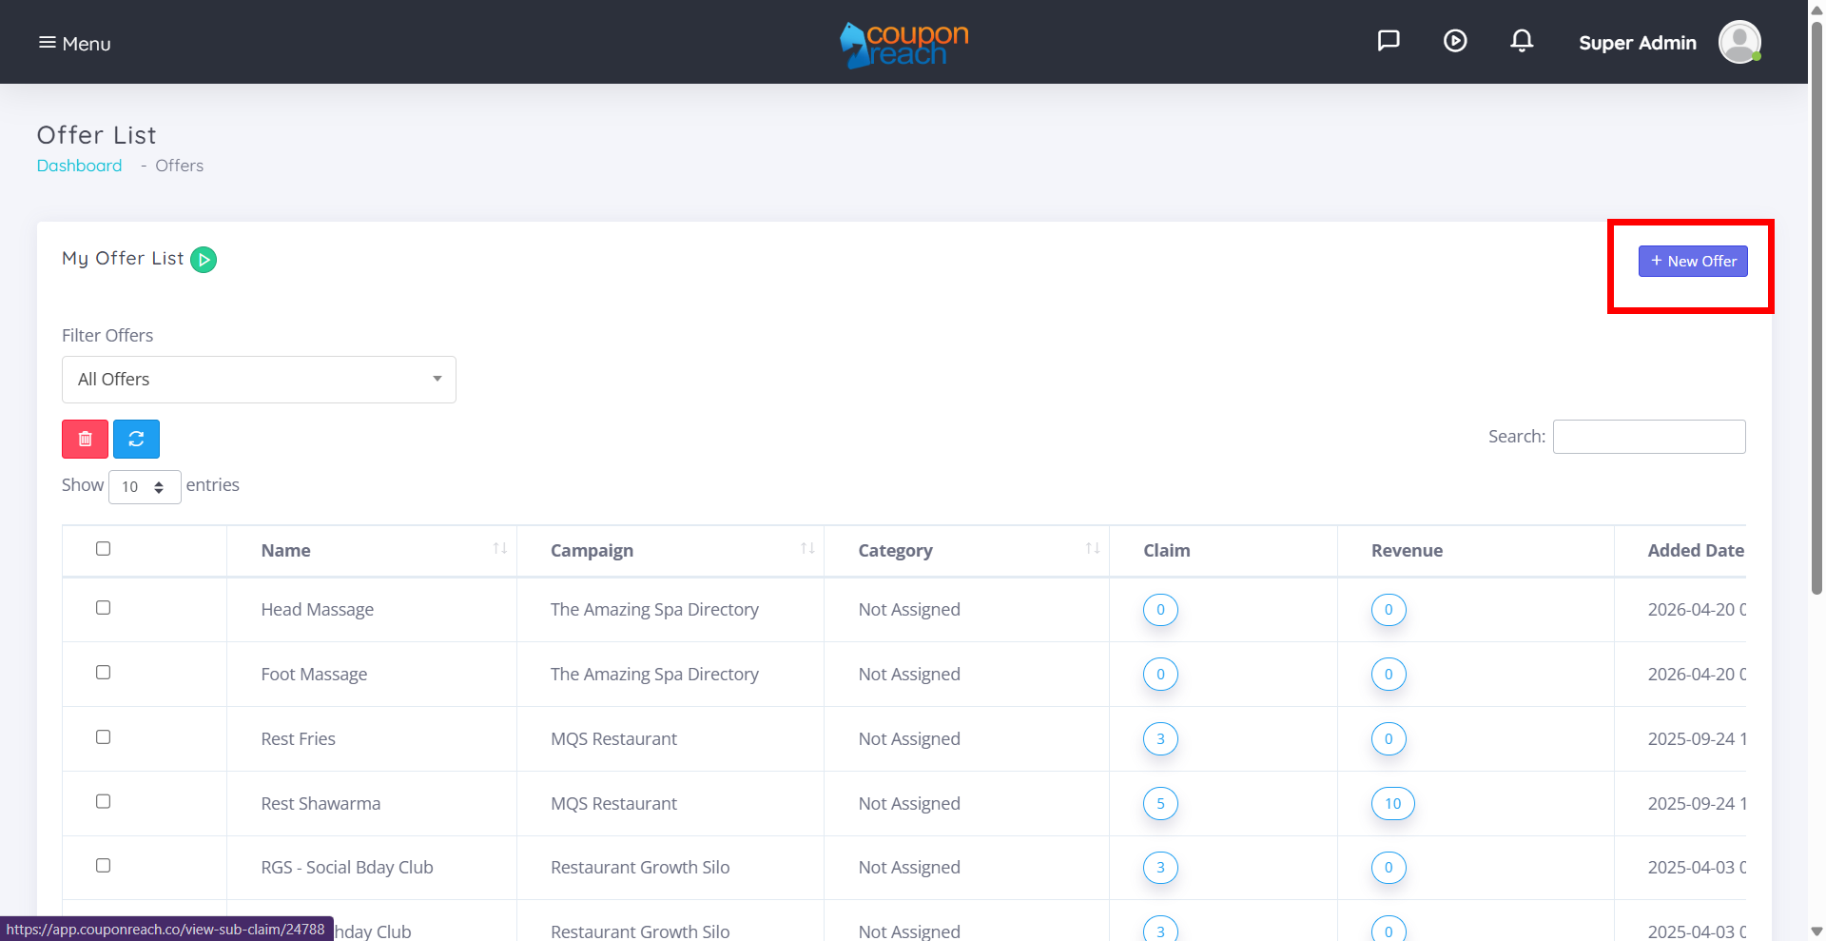Click the page vertical scrollbar
Viewport: 1826px width, 941px height.
coord(1816,309)
